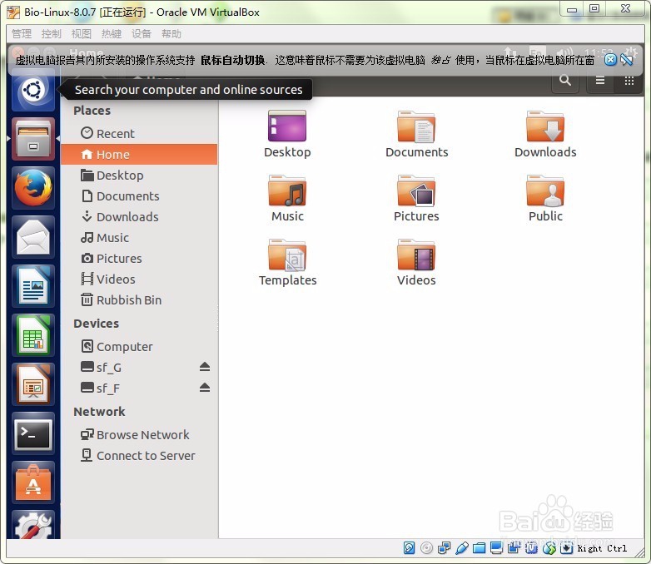Click the VirtualBox optical disk status icon
This screenshot has height=564, width=651.
click(426, 548)
